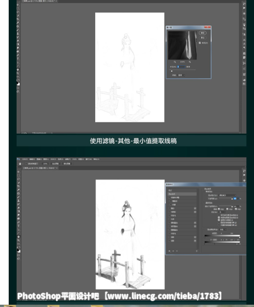Open Filter menu in lower Photoshop window
This screenshot has height=307, width=254.
pos(67,159)
